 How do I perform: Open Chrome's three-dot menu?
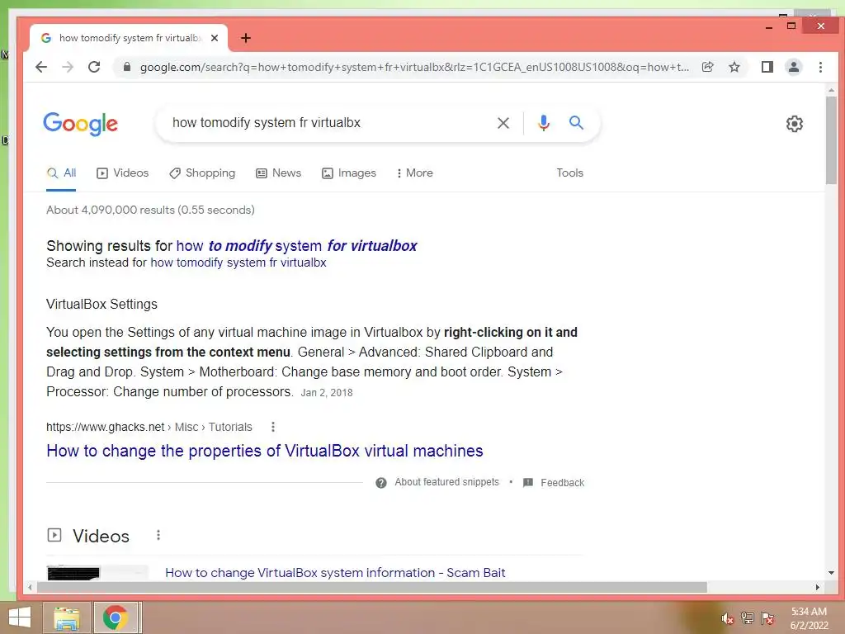pyautogui.click(x=820, y=67)
